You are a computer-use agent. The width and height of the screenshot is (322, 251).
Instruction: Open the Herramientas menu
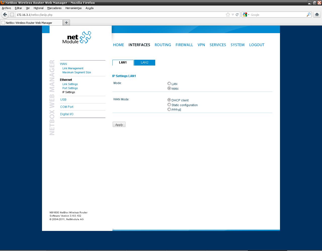pos(73,8)
